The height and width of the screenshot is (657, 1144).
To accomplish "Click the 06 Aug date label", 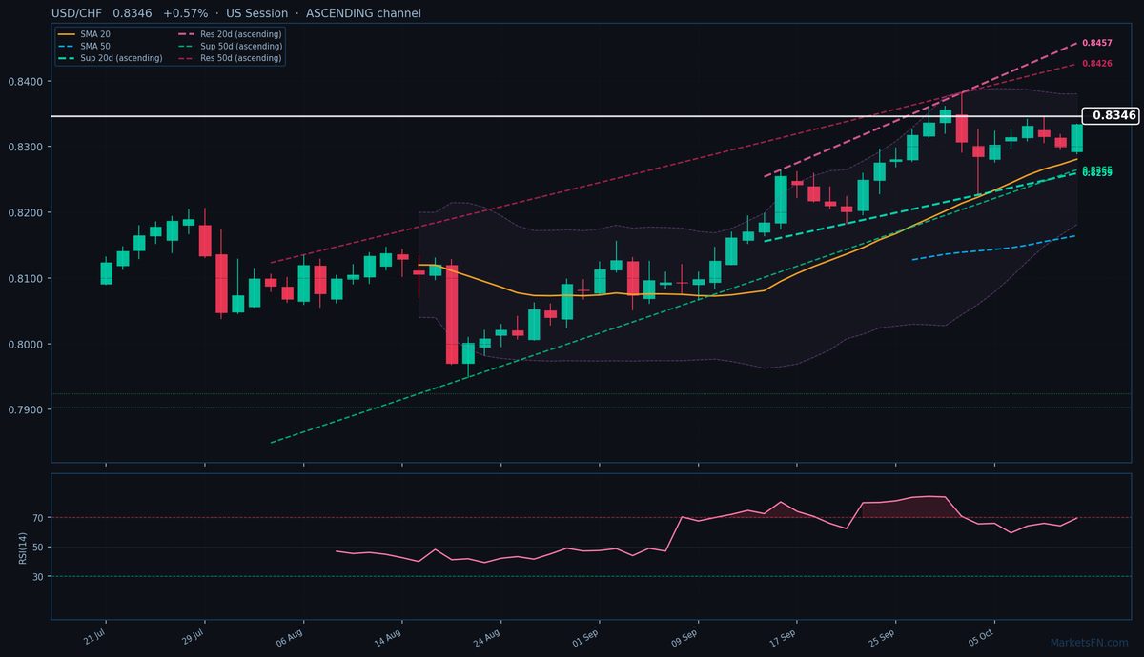I will coord(292,636).
